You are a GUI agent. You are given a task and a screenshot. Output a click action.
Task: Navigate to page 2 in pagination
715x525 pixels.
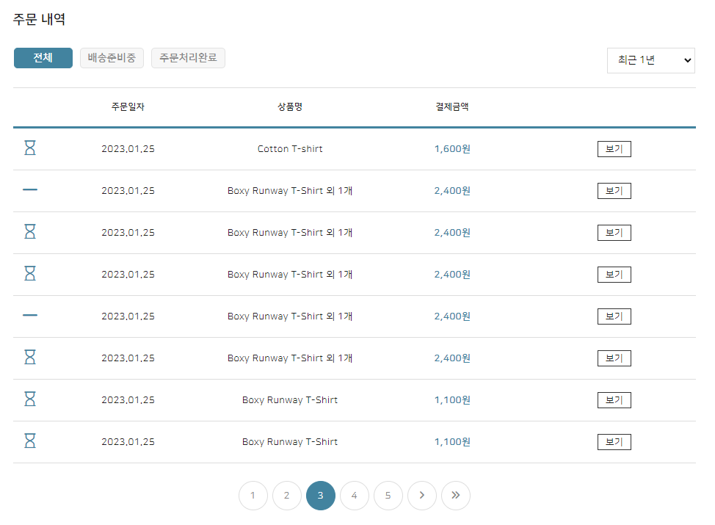[x=287, y=496]
